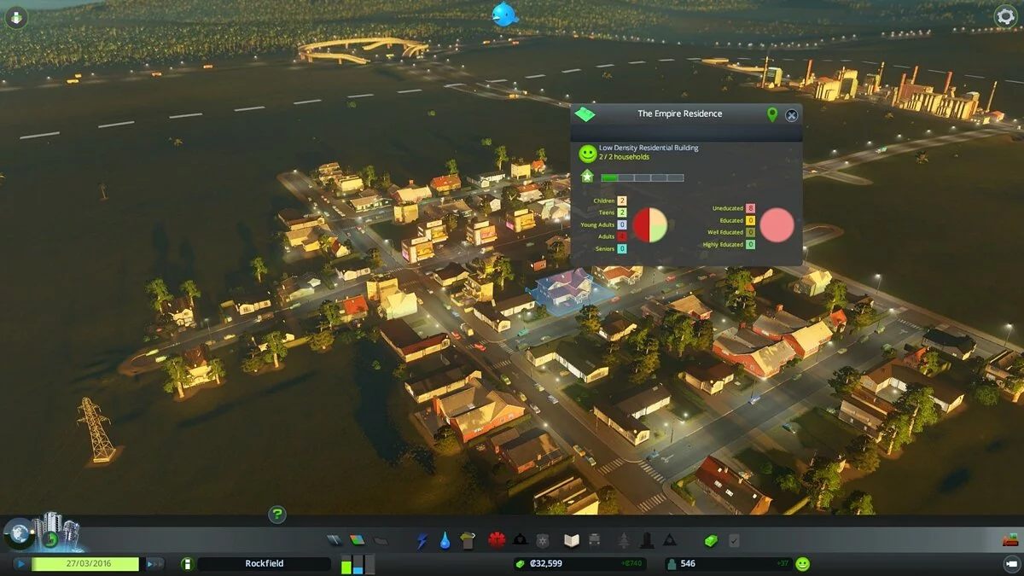Click the age group pie chart

pyautogui.click(x=650, y=224)
